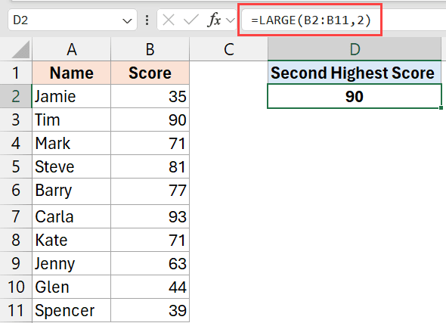Select Barry's score 77
446x323 pixels.
[x=150, y=191]
